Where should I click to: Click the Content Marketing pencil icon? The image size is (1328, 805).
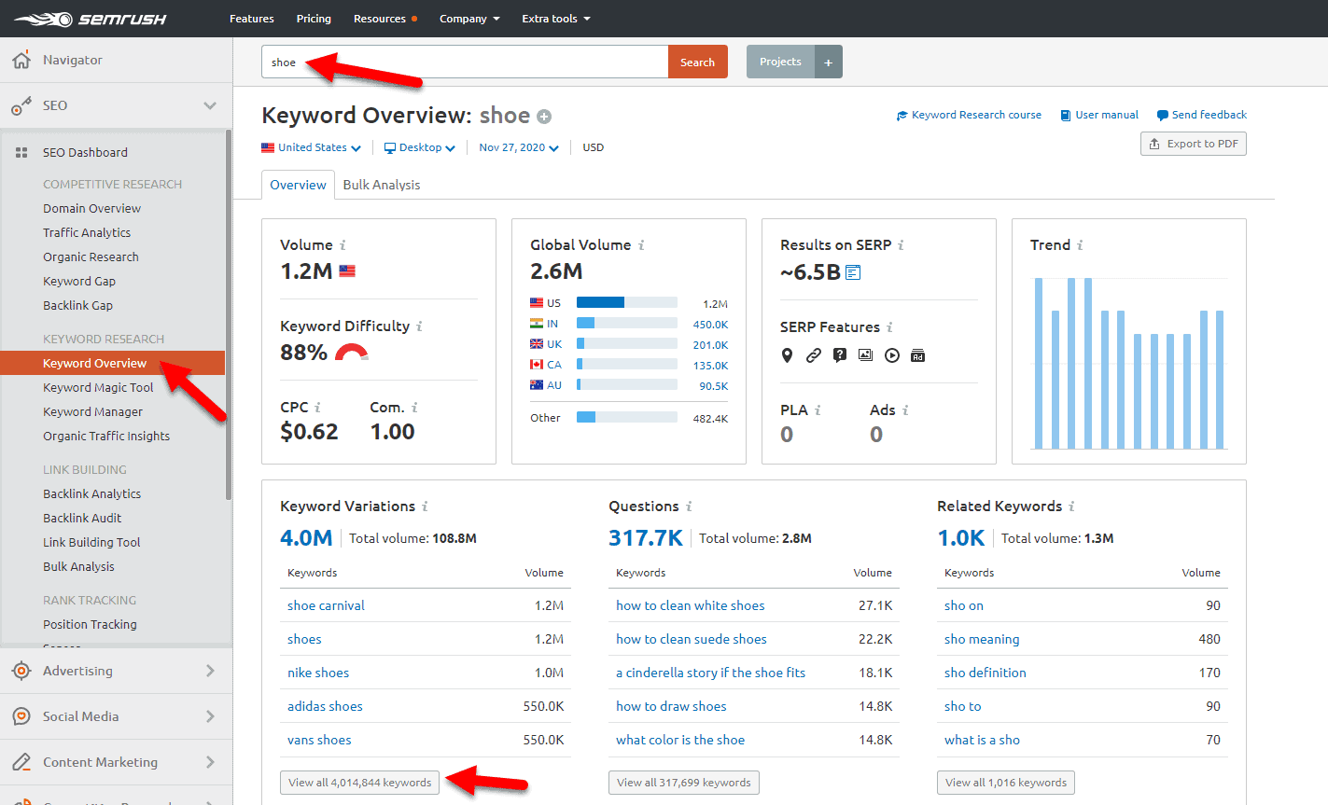[x=21, y=762]
